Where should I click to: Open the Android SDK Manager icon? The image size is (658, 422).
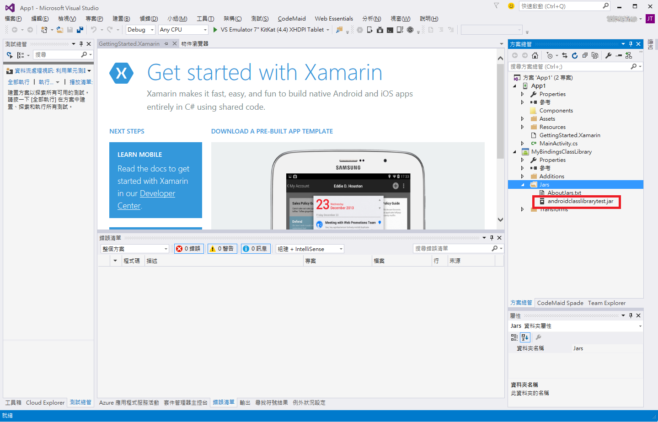click(x=380, y=30)
